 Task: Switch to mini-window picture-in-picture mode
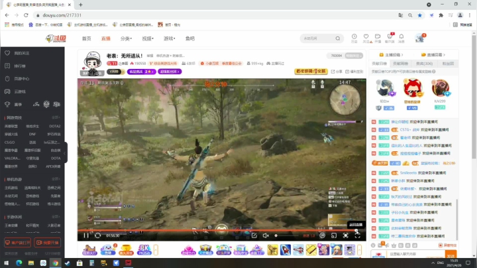(334, 235)
